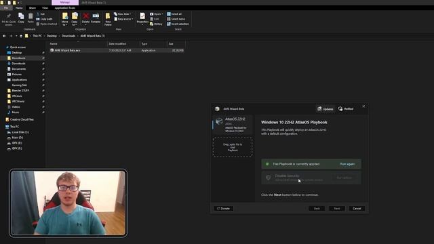The width and height of the screenshot is (434, 244).
Task: Open the Copy to dropdown
Action: click(75, 20)
